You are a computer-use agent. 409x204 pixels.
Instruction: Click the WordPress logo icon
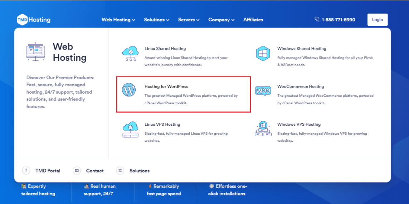[x=129, y=90]
